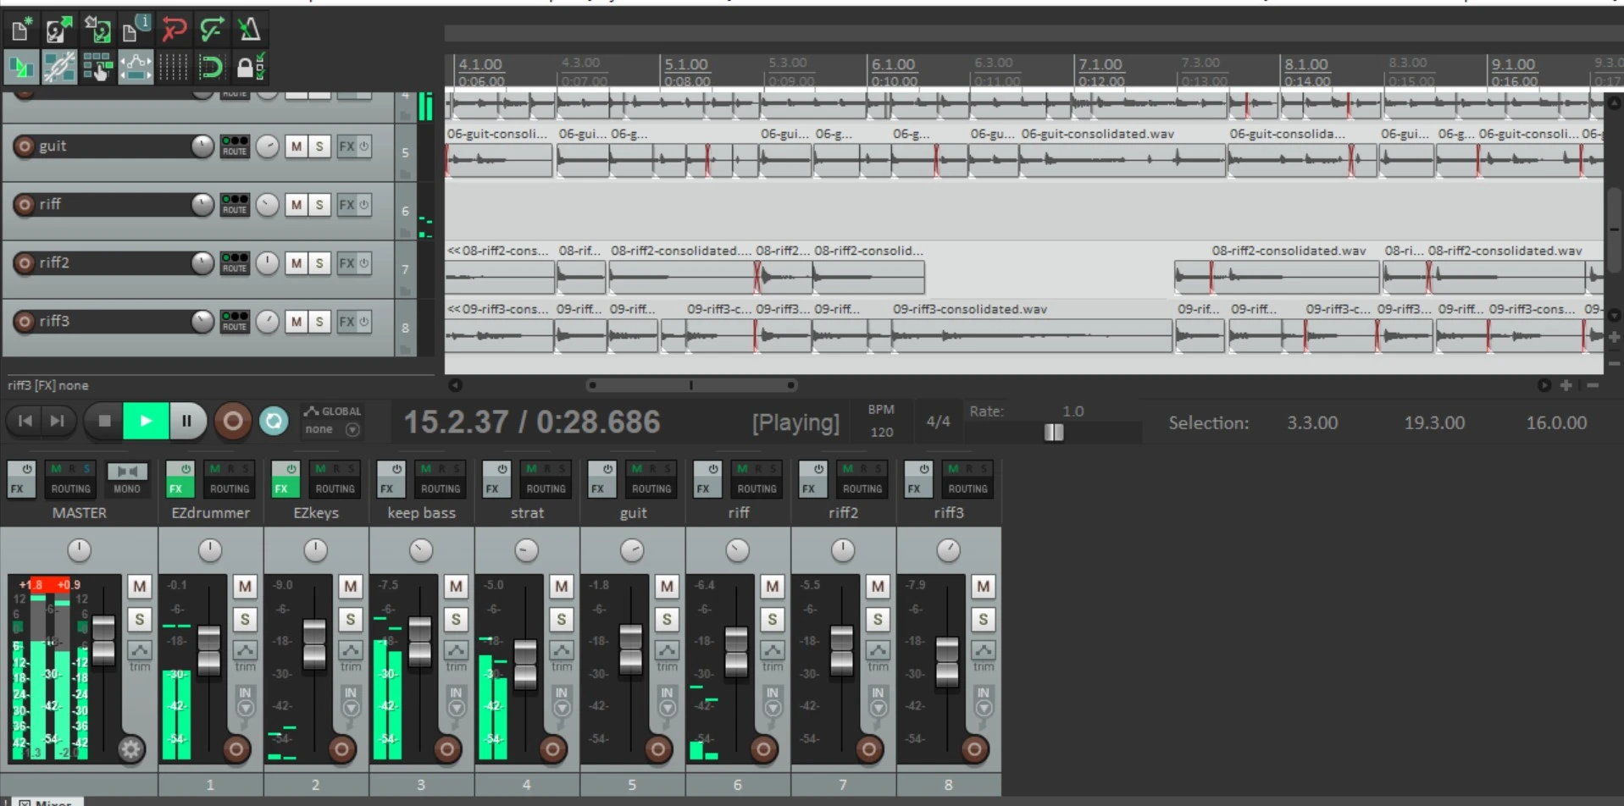Open Project Settings from the toolbar
This screenshot has height=806, width=1624.
tap(135, 30)
